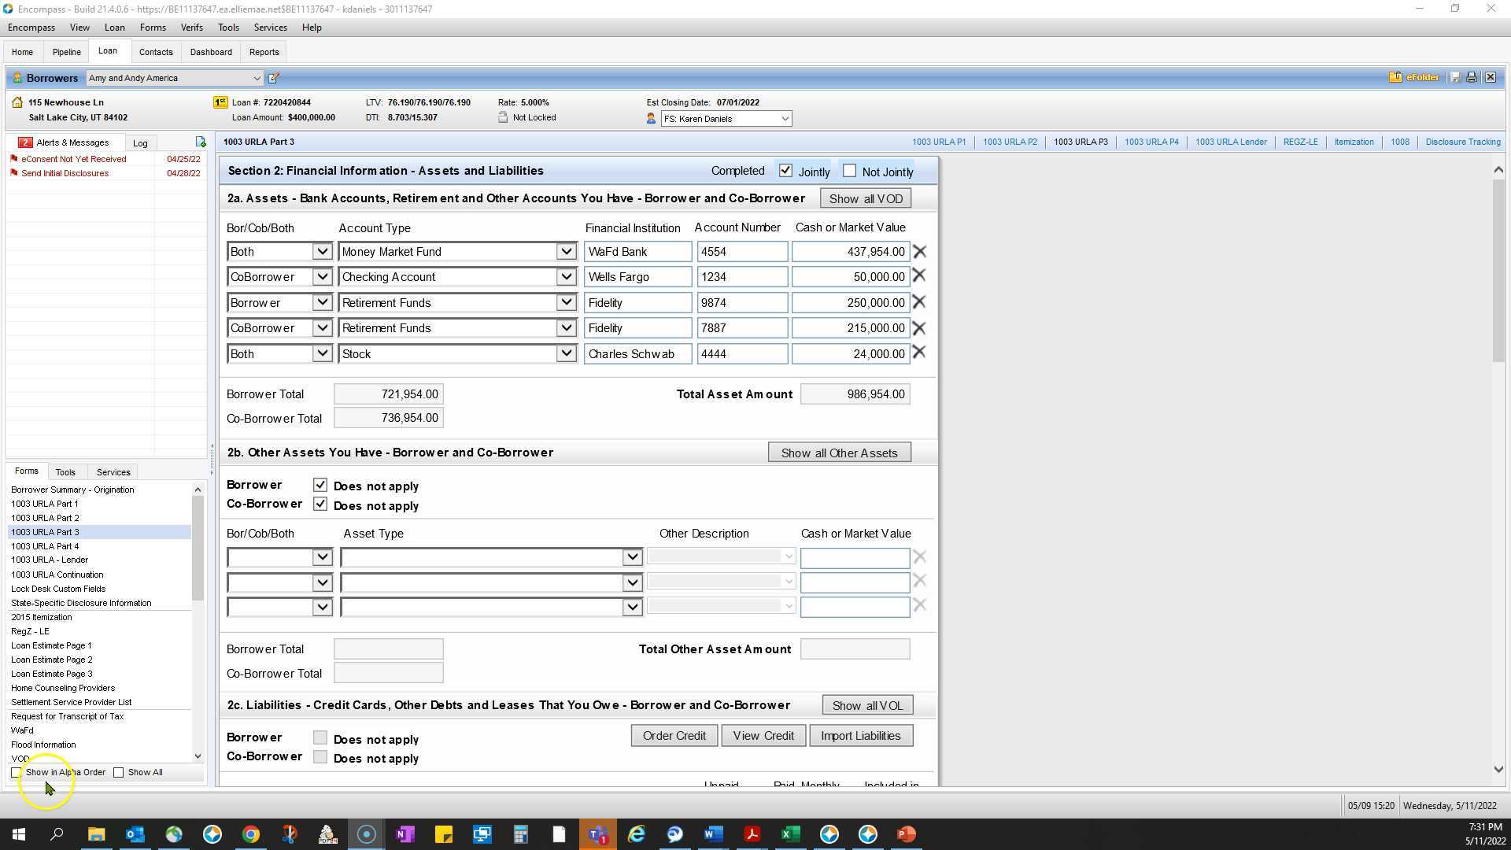Click the add alert icon beside Log

point(201,142)
